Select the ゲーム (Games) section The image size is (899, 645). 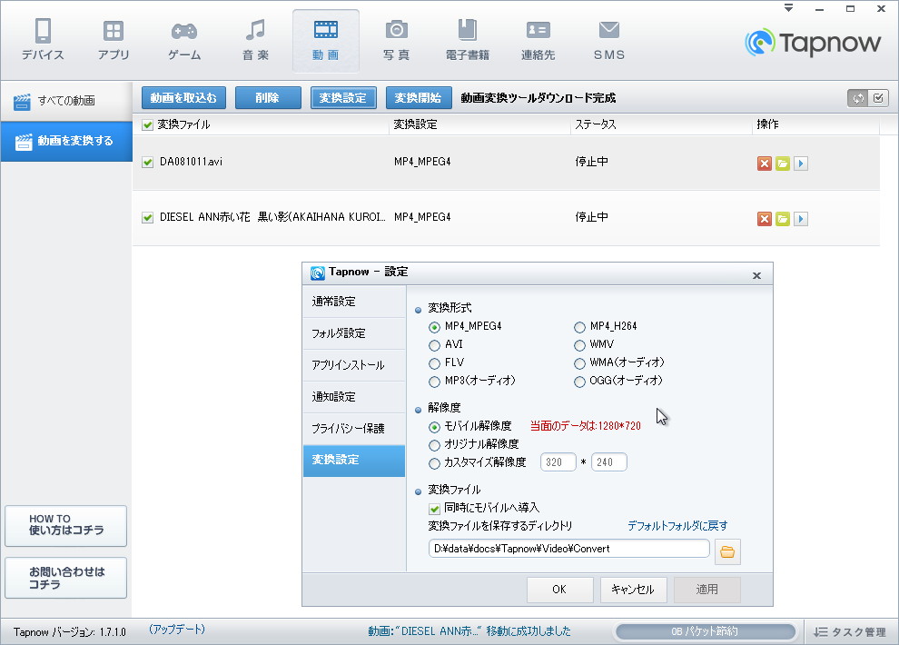tap(183, 39)
